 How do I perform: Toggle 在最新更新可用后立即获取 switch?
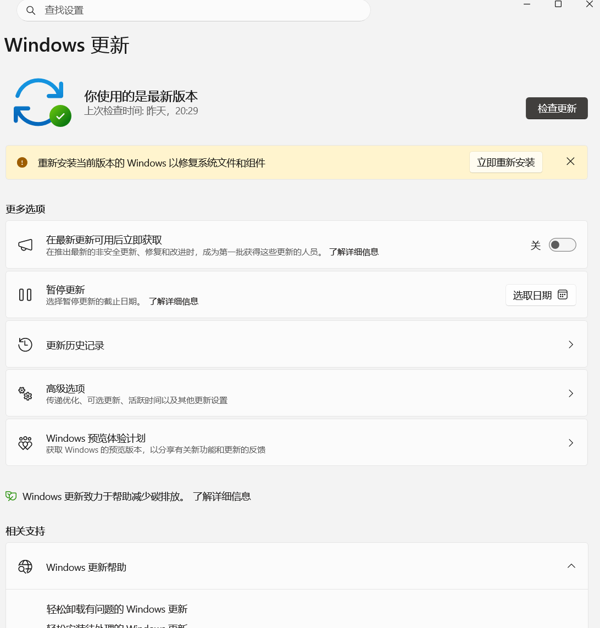pyautogui.click(x=562, y=244)
